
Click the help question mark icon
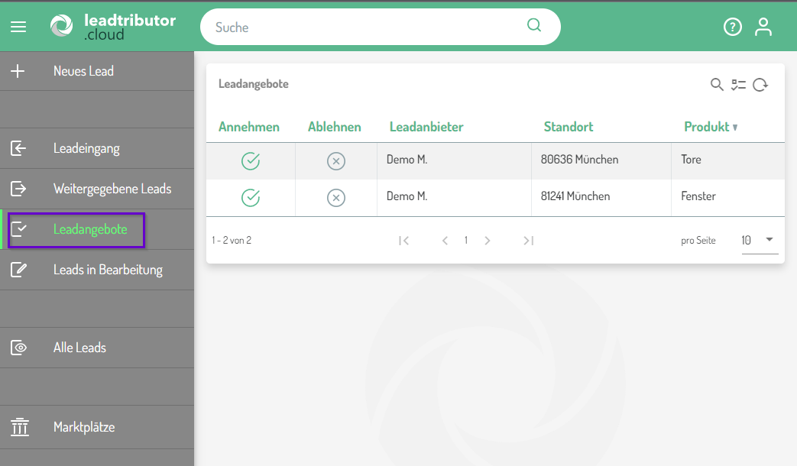coord(732,27)
